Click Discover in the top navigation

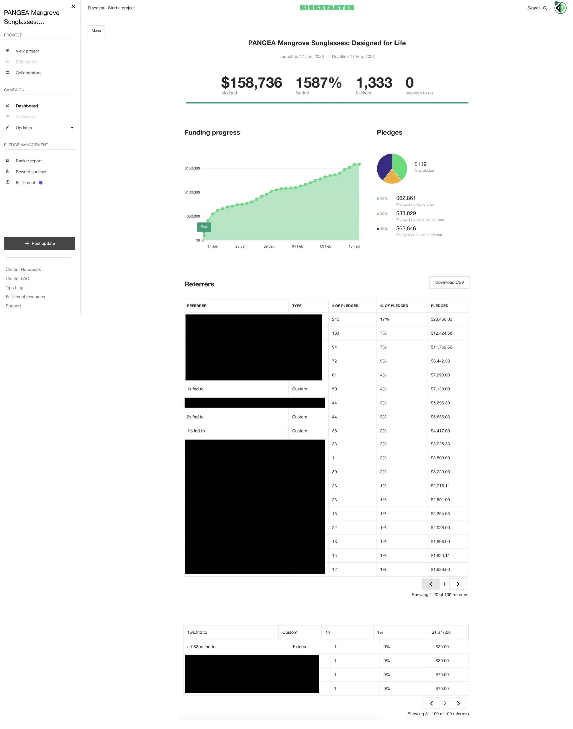tap(96, 8)
